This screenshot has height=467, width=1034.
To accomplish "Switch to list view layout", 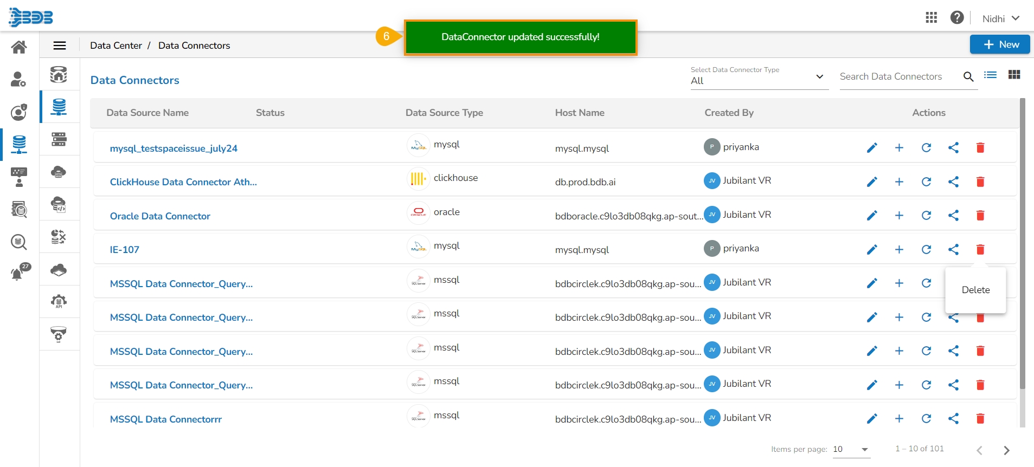I will (991, 75).
